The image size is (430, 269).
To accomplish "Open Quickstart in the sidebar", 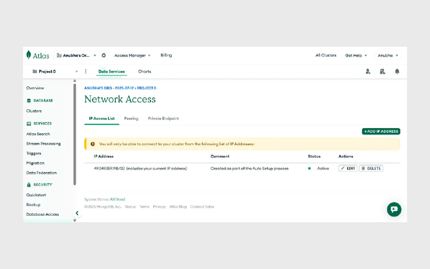I will (x=36, y=195).
